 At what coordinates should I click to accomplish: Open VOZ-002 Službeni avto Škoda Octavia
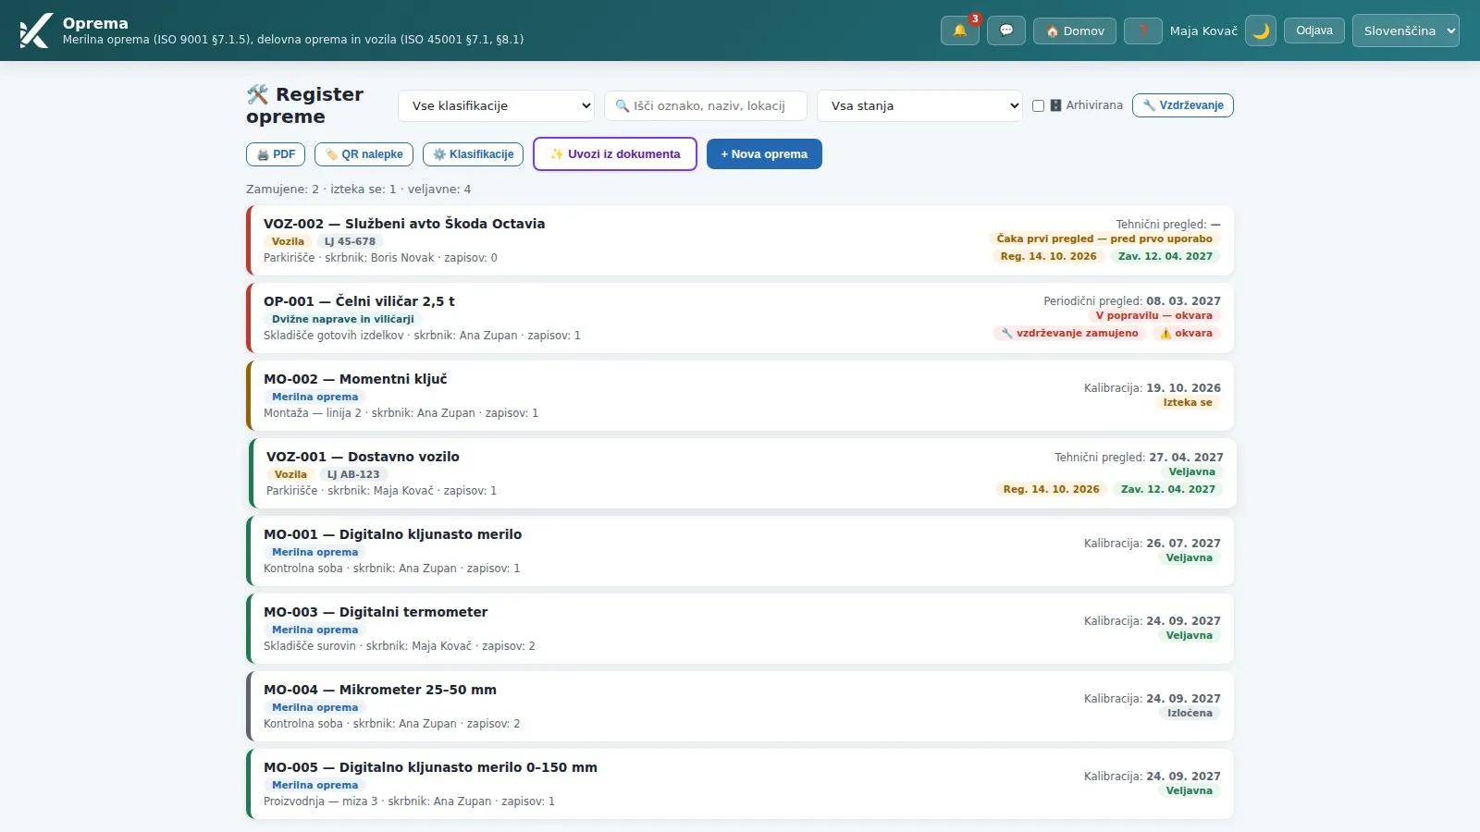point(740,240)
